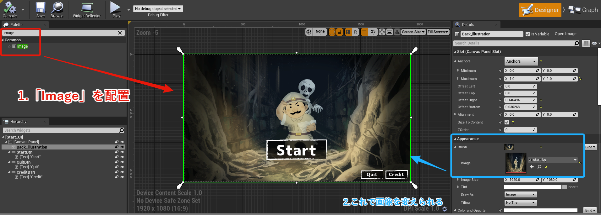Hide Back_illustration in designer
The width and height of the screenshot is (601, 215).
coord(122,147)
